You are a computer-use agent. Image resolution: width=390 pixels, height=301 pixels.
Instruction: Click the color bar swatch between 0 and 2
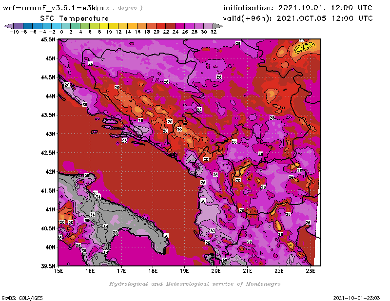click(x=66, y=25)
